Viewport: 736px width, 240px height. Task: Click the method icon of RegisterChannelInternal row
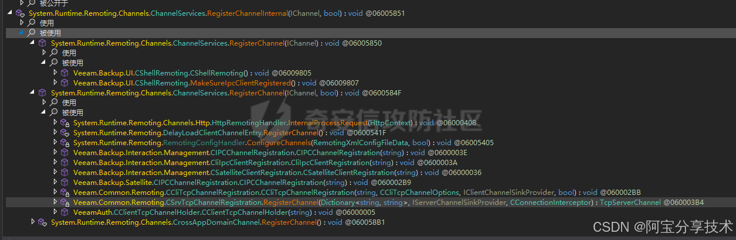pos(19,13)
